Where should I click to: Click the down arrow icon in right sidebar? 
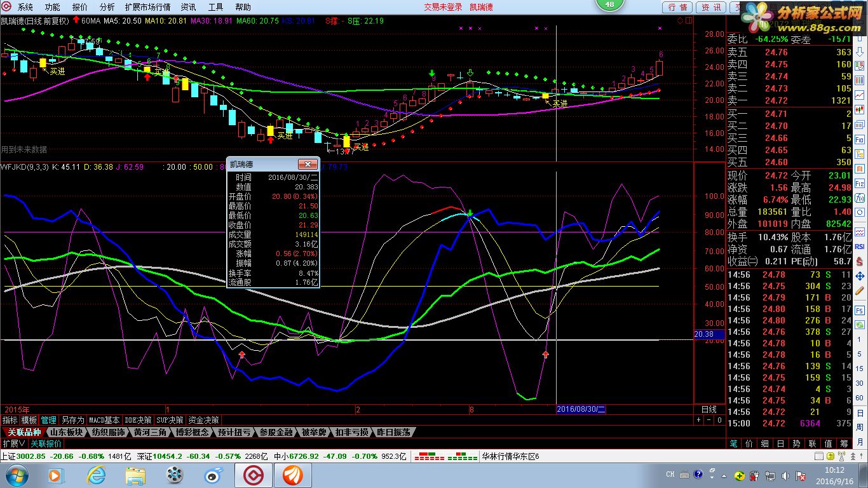[858, 53]
